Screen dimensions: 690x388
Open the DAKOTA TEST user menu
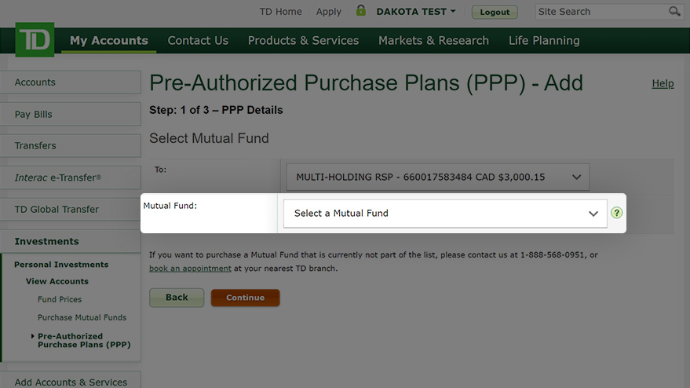(416, 12)
